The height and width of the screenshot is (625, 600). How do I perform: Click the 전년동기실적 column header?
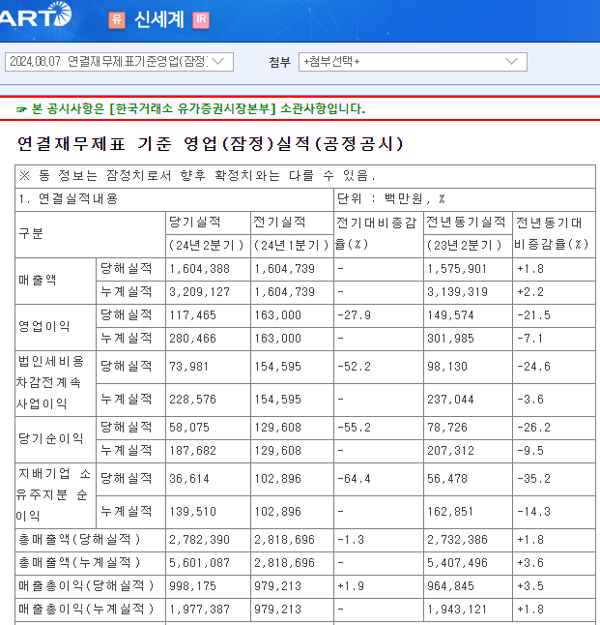[466, 222]
